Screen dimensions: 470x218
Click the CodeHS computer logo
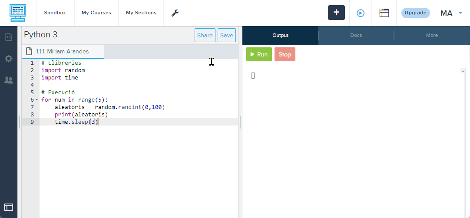(x=18, y=13)
